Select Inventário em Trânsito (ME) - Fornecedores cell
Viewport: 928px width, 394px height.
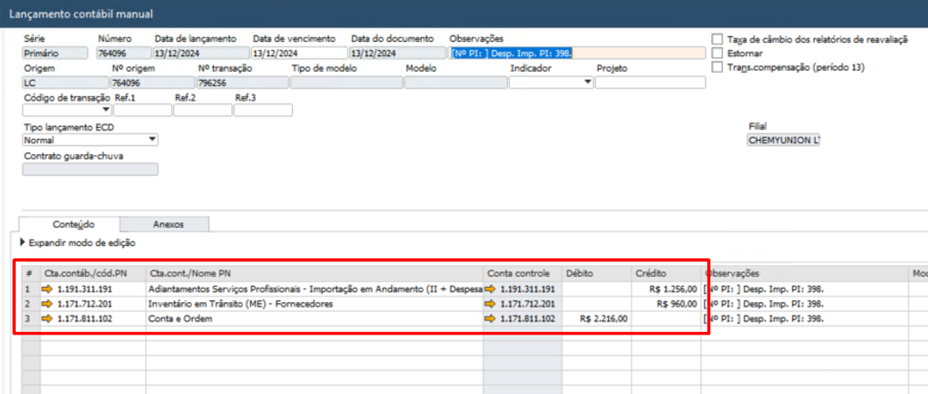(314, 304)
